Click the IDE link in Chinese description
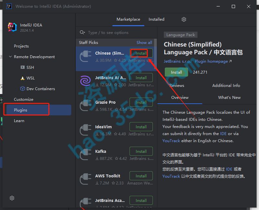Image resolution: width=259 pixels, height=210 pixels. (229, 169)
